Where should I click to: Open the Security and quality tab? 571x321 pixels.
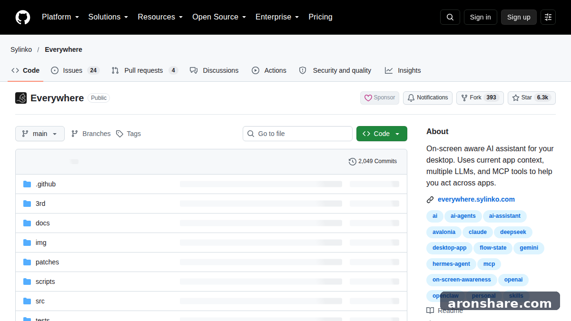[x=335, y=70]
